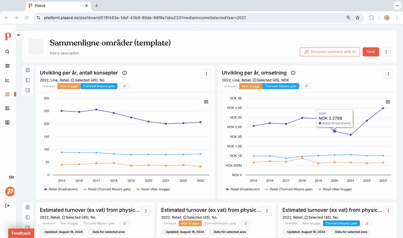Open the three-dot menu next to Save
Viewport: 403px width, 238px height.
[x=386, y=52]
